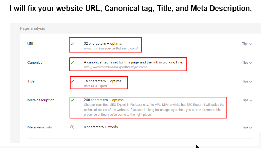261x148 pixels.
Task: Select the Page analysis section header
Action: click(x=33, y=28)
